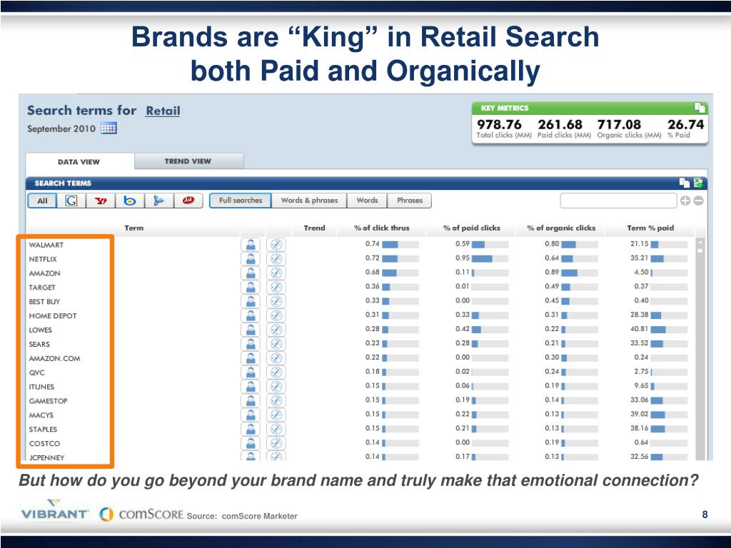Click the comScore logo in footer
The width and height of the screenshot is (731, 548).
click(142, 514)
